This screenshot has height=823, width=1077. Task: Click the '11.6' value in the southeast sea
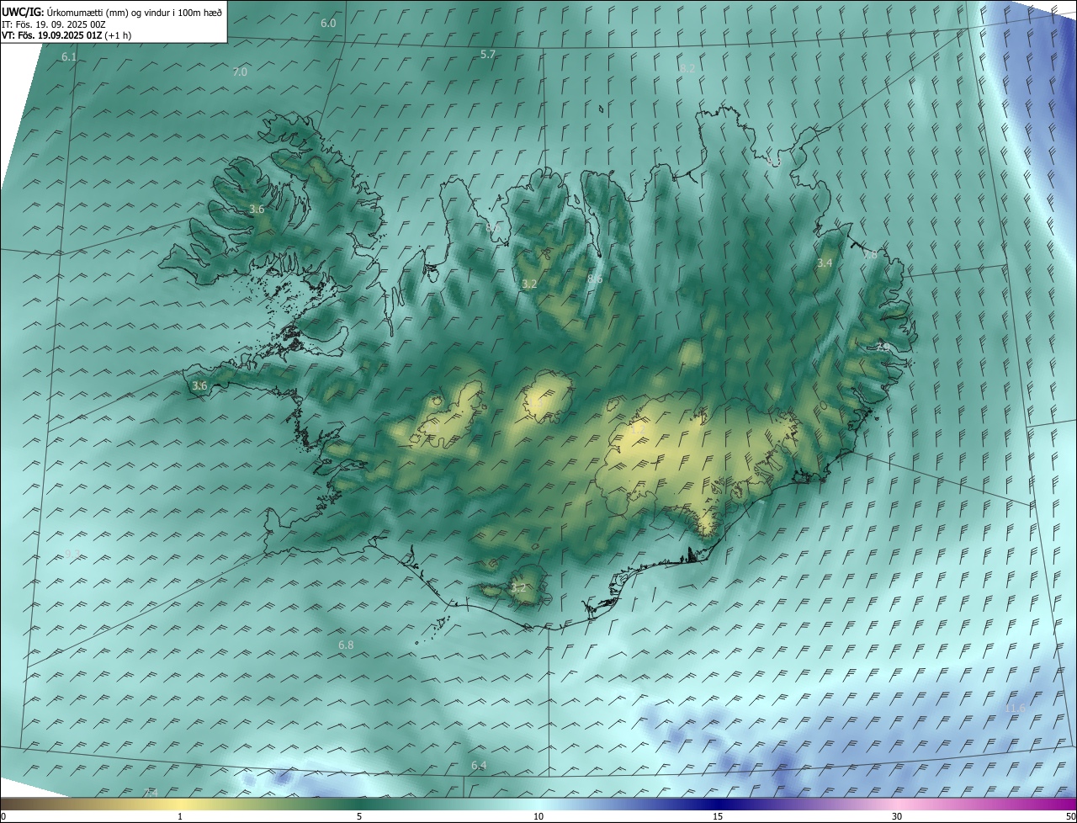(x=1015, y=709)
